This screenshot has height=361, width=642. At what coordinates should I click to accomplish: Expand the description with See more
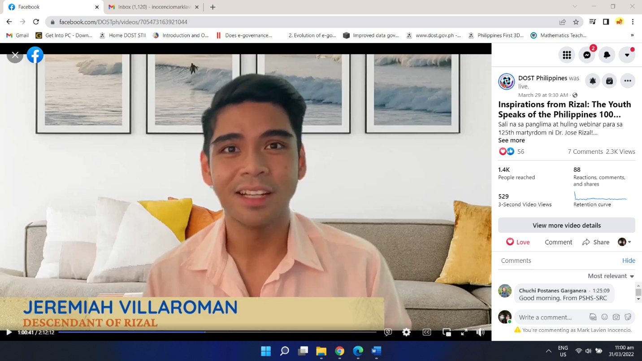point(511,140)
